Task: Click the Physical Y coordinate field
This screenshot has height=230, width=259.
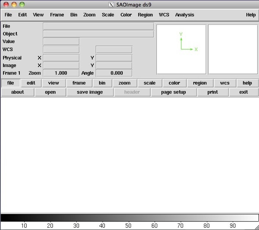Action: tap(114, 58)
